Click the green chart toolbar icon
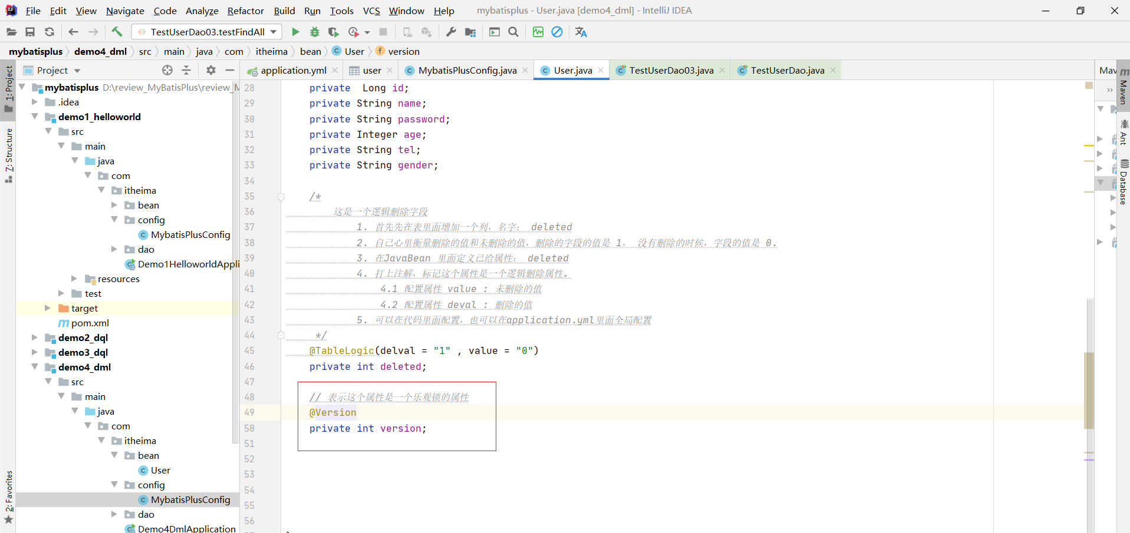Image resolution: width=1130 pixels, height=533 pixels. click(538, 32)
